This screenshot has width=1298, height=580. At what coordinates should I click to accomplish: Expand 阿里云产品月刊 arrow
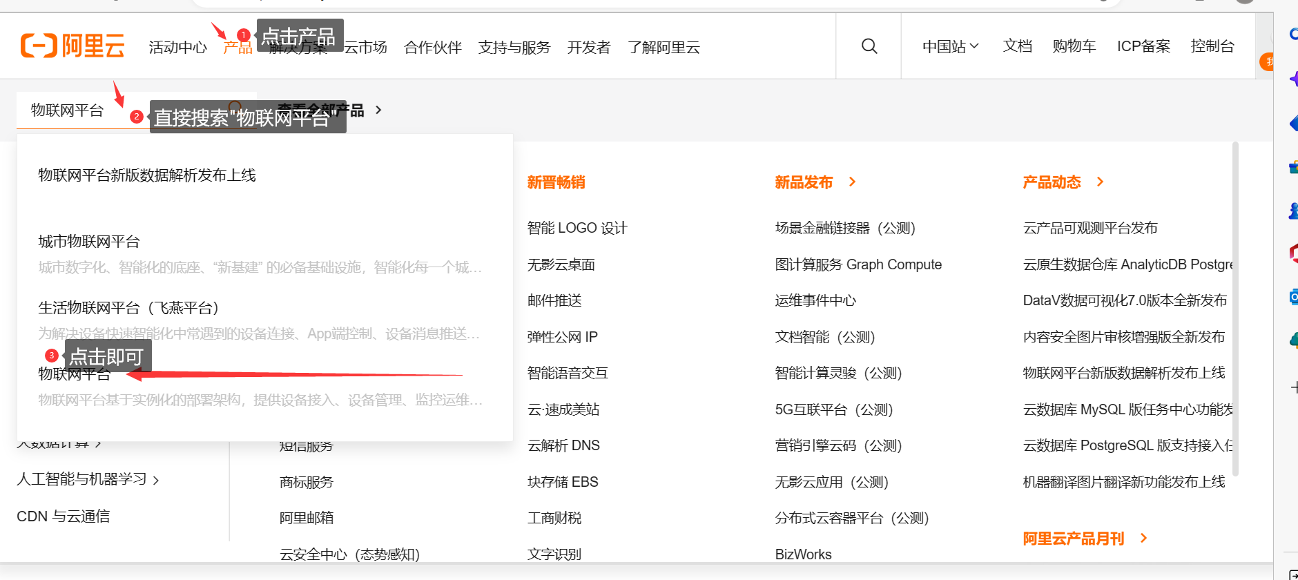pyautogui.click(x=1143, y=538)
